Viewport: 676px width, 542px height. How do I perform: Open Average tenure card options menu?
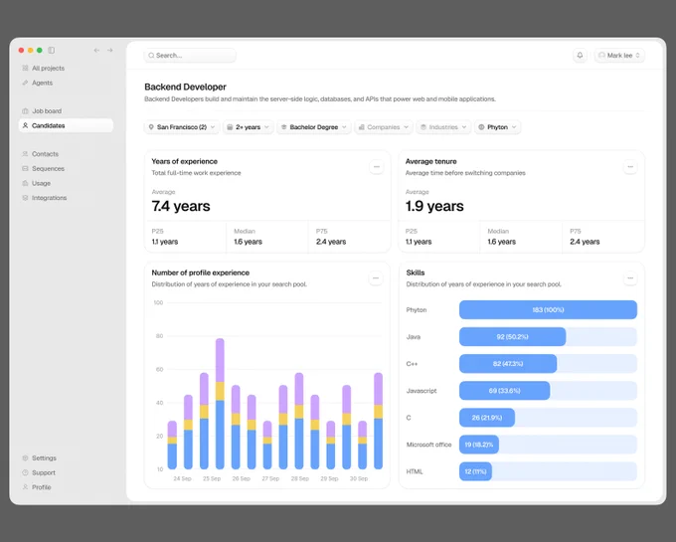(630, 167)
